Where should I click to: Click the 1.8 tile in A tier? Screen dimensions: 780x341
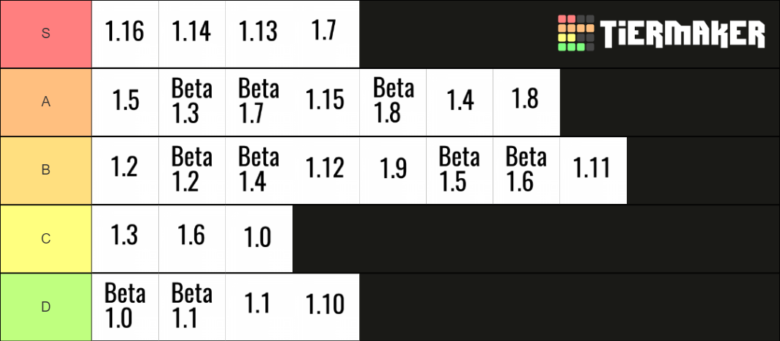[x=526, y=102]
